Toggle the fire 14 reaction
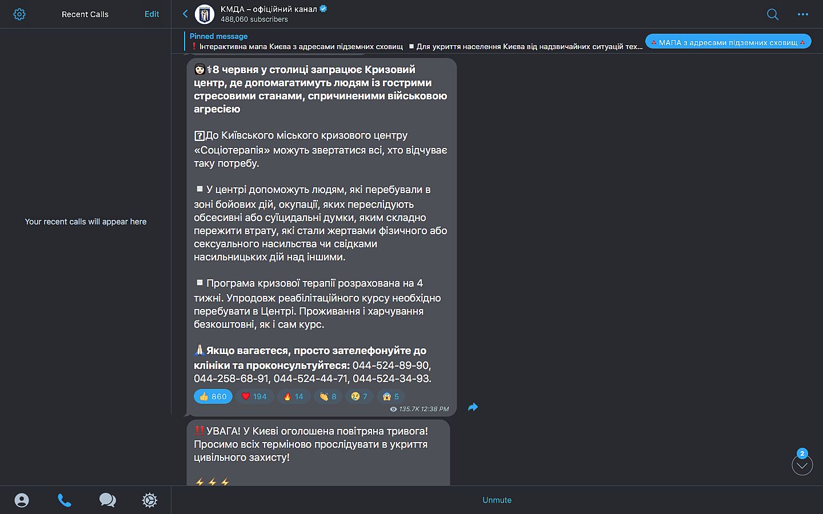This screenshot has width=823, height=514. point(294,396)
